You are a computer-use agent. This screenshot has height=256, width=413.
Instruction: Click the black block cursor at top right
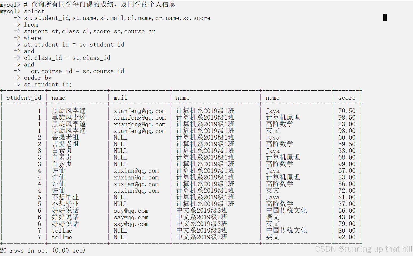(x=385, y=18)
